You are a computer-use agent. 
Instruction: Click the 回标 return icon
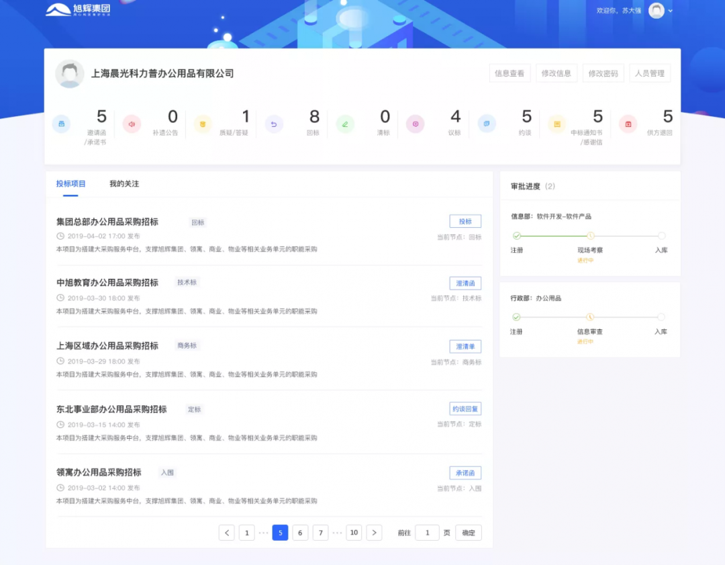274,124
